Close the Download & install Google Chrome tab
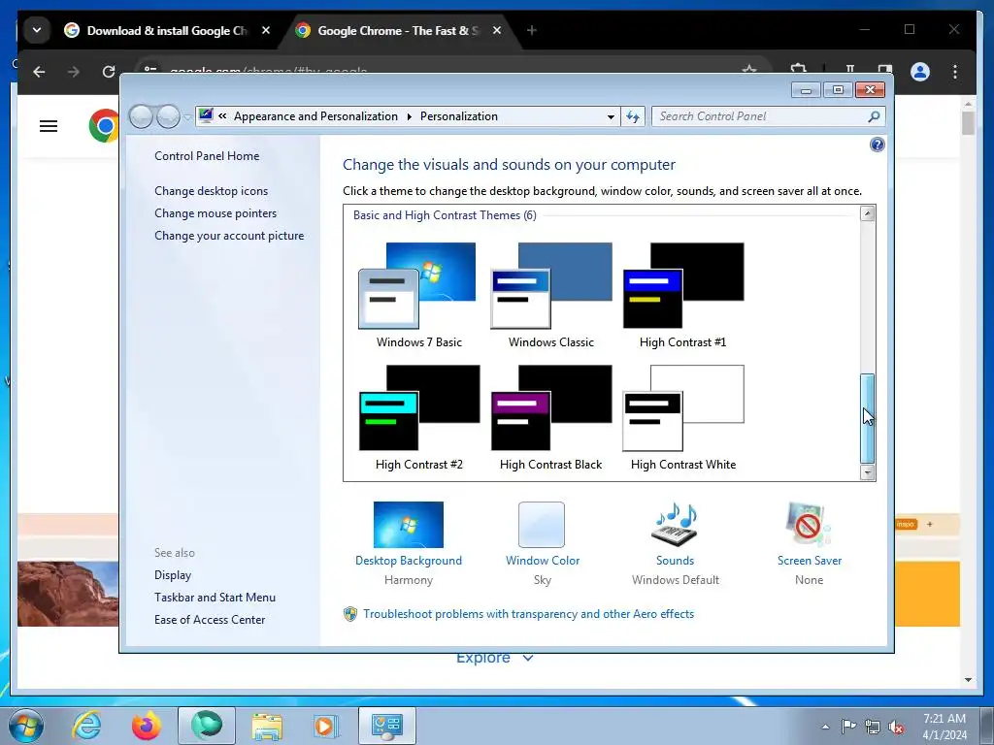This screenshot has height=745, width=994. (266, 30)
